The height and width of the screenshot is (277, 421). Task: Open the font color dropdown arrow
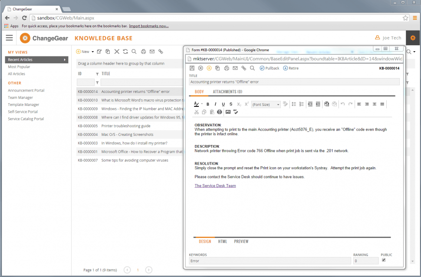(202, 104)
